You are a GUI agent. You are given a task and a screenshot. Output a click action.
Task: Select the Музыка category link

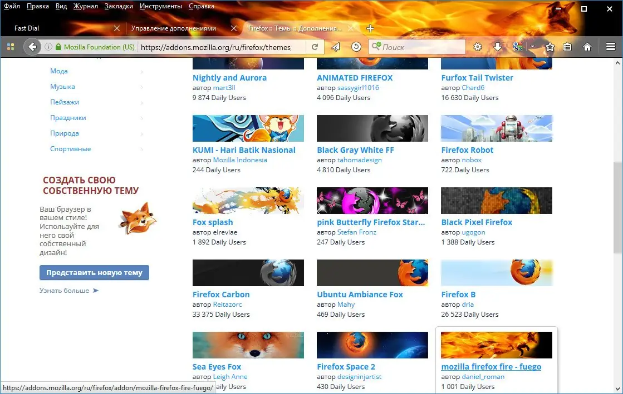(62, 87)
